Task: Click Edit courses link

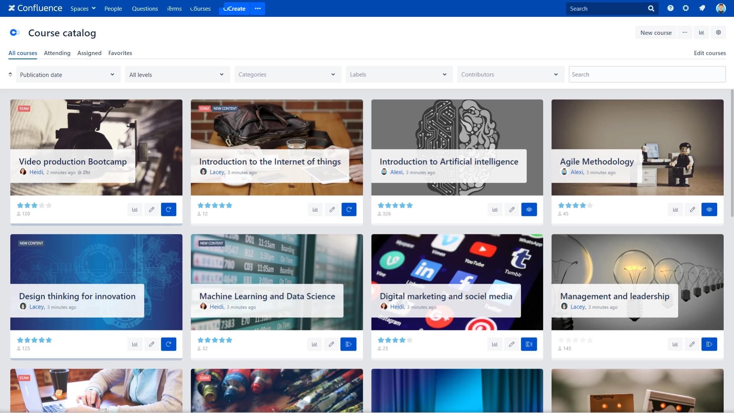Action: click(x=710, y=53)
